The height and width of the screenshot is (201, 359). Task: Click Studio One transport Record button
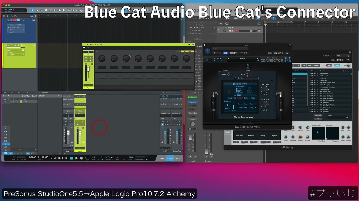pos(81,158)
